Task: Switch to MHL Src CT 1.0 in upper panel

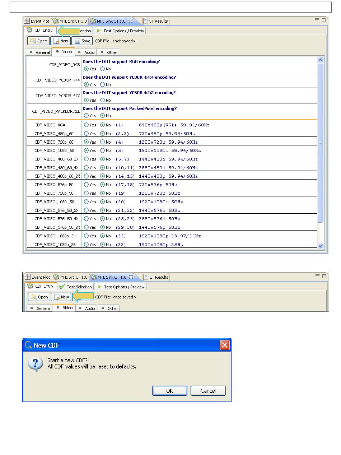Action: (70, 21)
